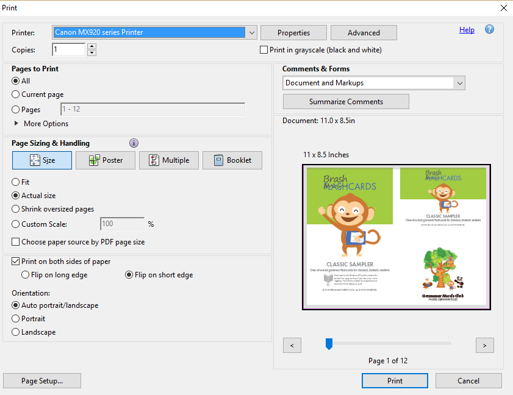Click the Help link

467,30
